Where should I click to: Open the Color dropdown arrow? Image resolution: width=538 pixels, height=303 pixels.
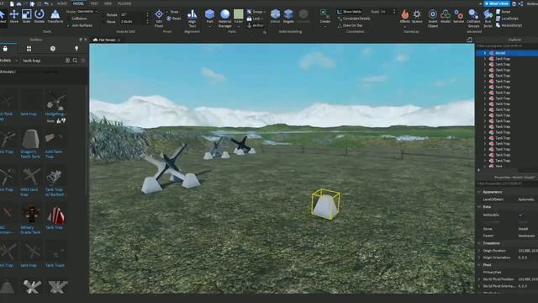coord(239,25)
